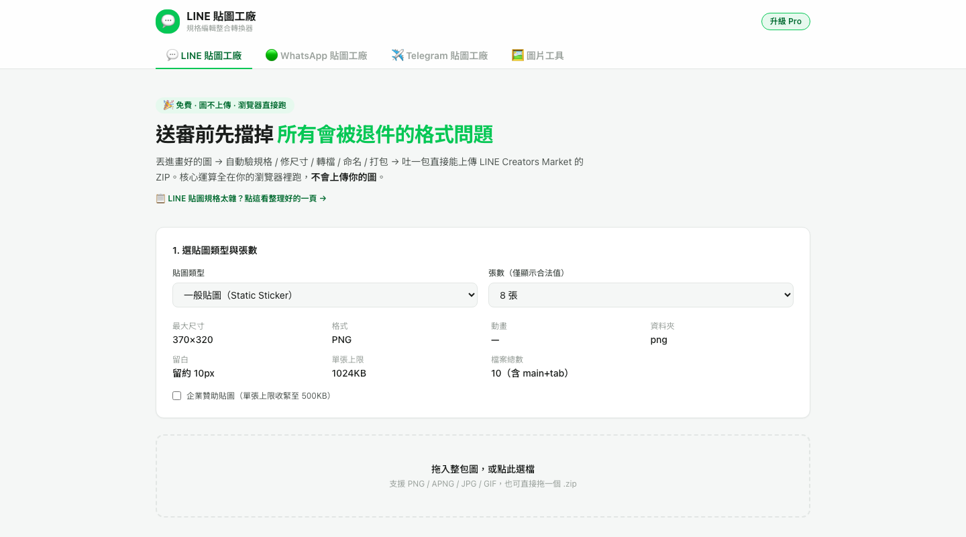The height and width of the screenshot is (537, 966).
Task: Click the 370×320 max size value
Action: coord(193,340)
